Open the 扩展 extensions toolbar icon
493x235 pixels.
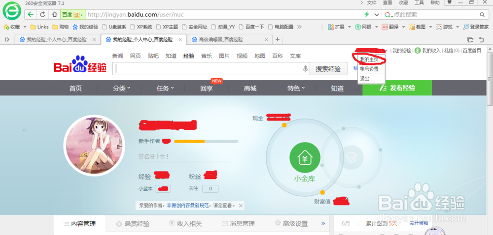pyautogui.click(x=336, y=27)
